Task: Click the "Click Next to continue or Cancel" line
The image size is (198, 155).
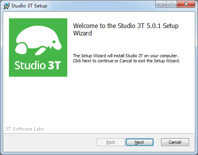Action: pos(126,61)
